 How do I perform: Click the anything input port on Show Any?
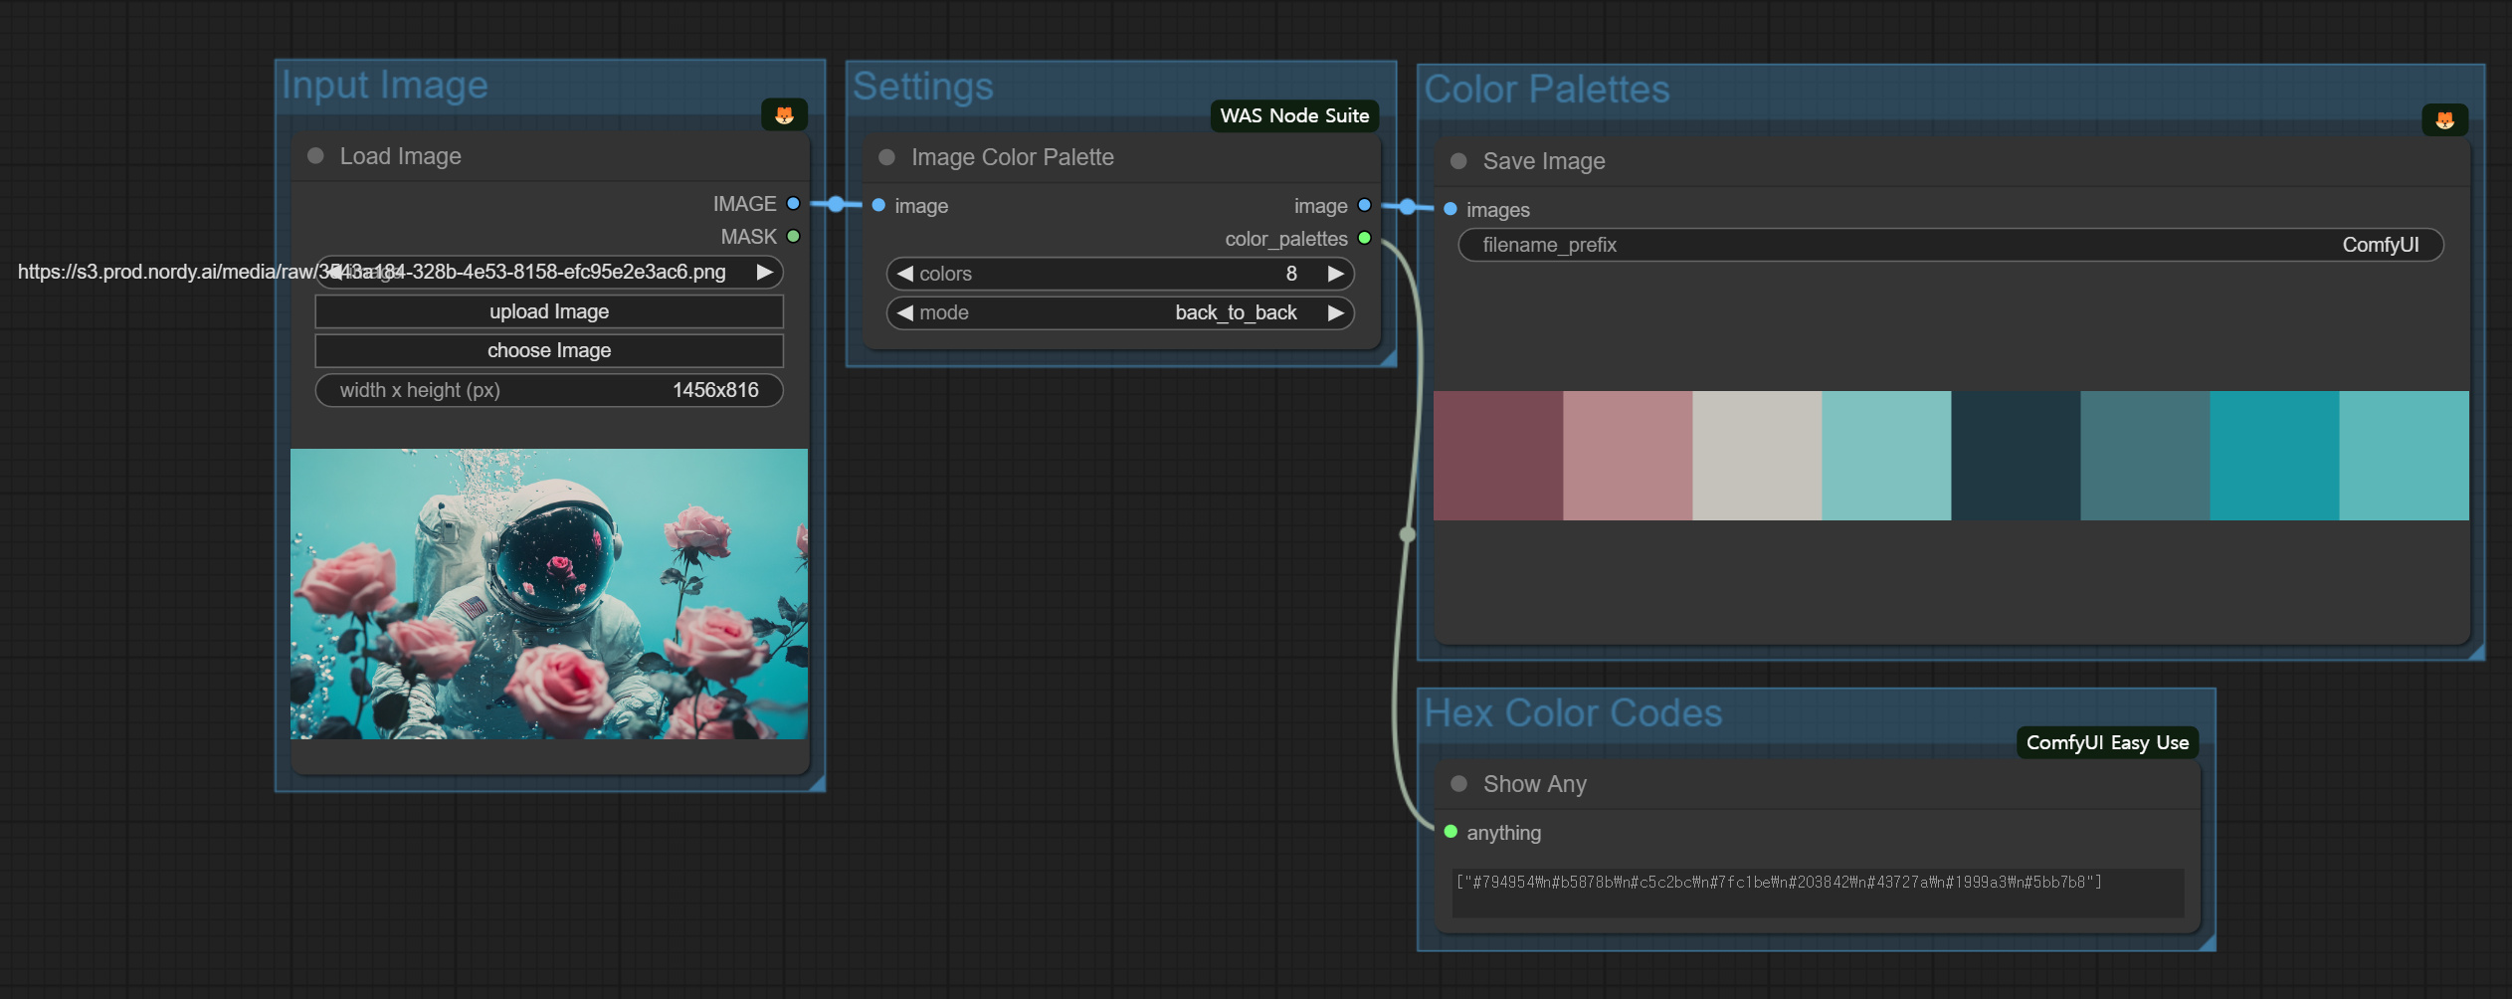point(1450,832)
